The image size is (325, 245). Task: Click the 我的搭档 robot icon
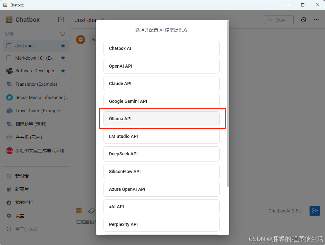click(9, 202)
